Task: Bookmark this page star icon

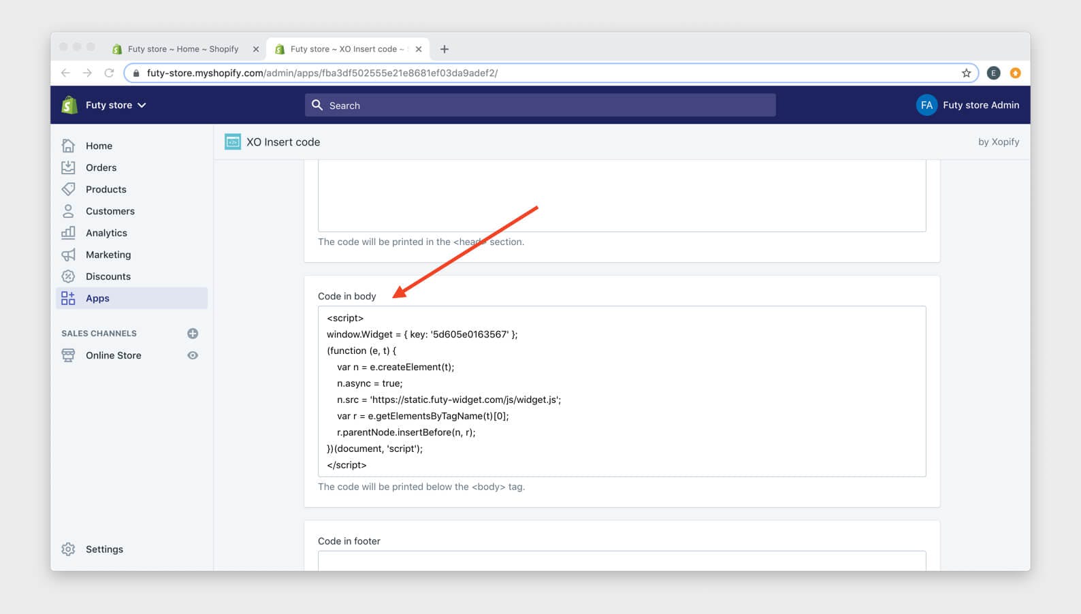Action: pos(966,73)
